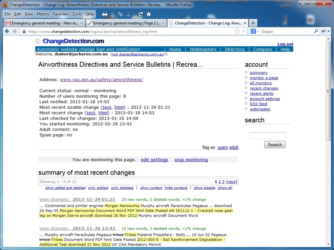Click the Search button
Image resolution: width=334 pixels, height=250 pixels.
tap(275, 145)
